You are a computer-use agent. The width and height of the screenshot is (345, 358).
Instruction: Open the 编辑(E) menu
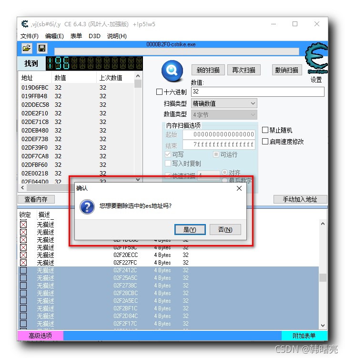(x=54, y=36)
